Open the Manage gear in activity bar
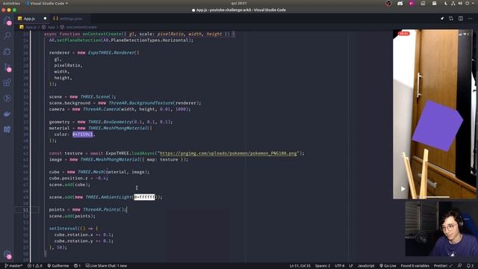478x269 pixels. 7,254
